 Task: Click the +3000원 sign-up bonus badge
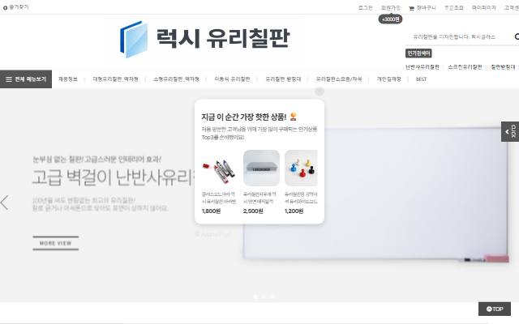pyautogui.click(x=391, y=19)
